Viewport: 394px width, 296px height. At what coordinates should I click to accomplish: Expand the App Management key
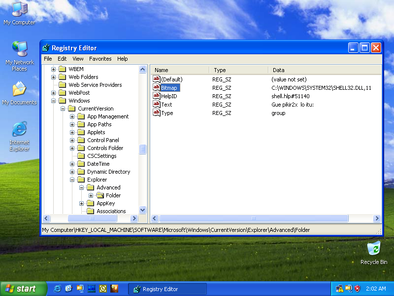[x=72, y=116]
